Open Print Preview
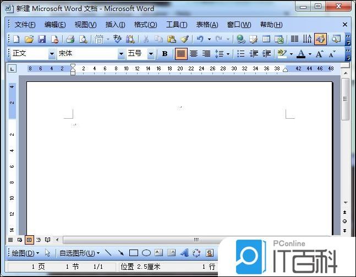 pyautogui.click(x=83, y=39)
